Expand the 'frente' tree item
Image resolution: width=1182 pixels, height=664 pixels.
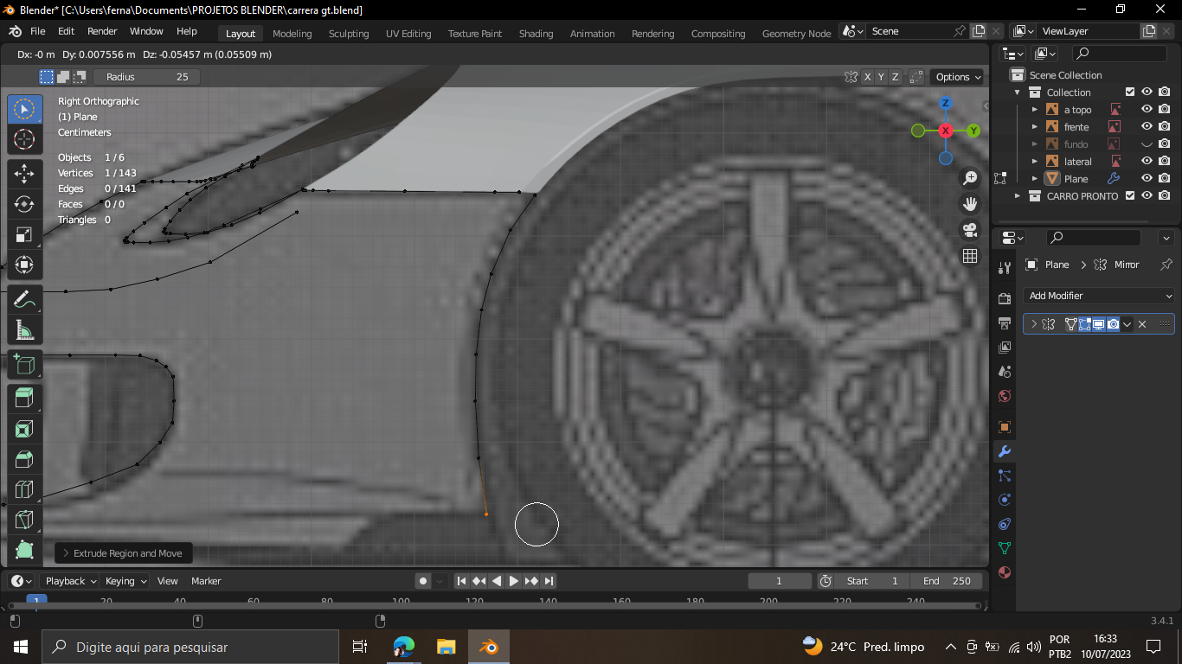(1035, 127)
